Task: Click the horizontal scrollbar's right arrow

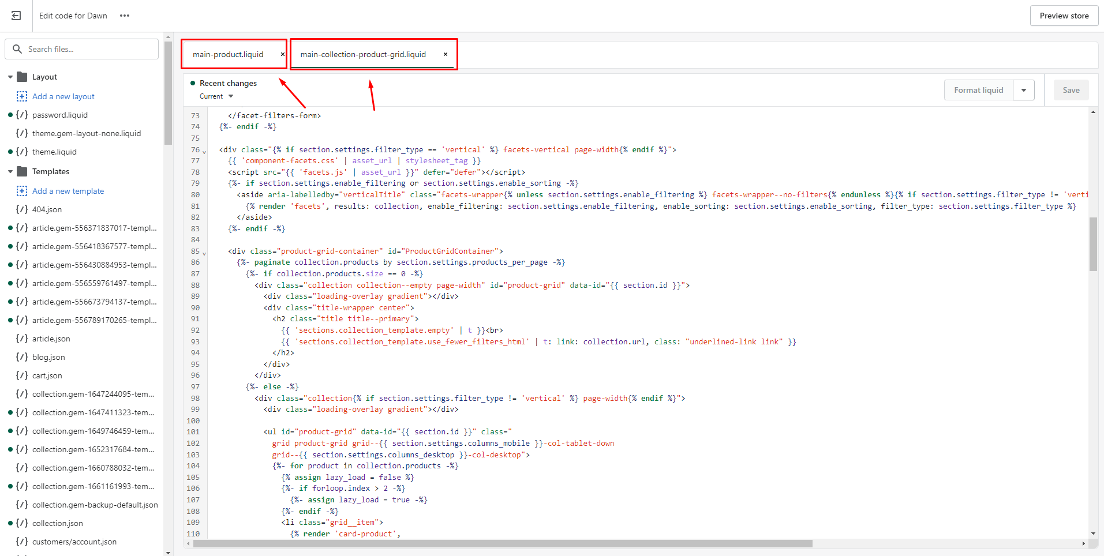Action: click(x=1083, y=544)
